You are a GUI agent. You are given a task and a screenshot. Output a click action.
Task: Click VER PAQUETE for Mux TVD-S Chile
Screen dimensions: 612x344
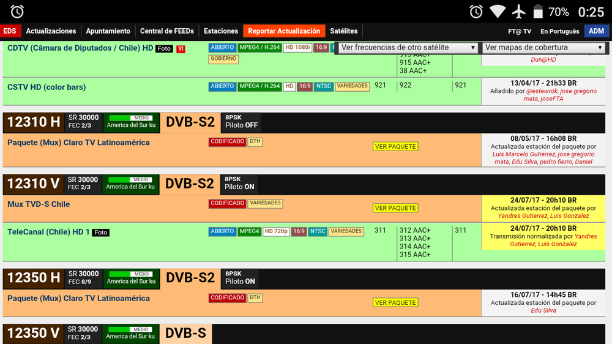click(395, 208)
